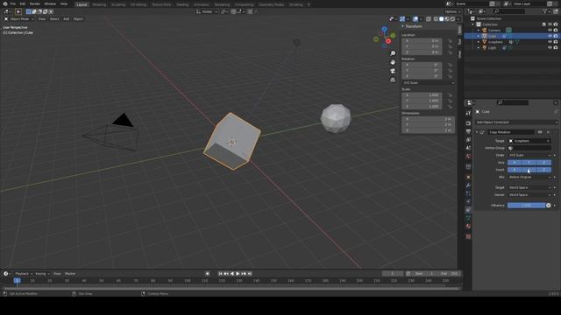
Task: Open the Edit menu
Action: point(23,3)
